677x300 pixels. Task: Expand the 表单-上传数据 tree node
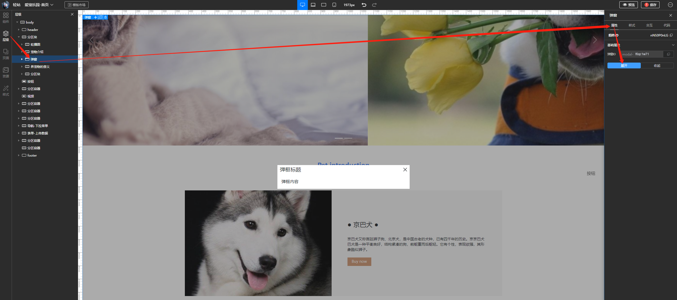(19, 133)
